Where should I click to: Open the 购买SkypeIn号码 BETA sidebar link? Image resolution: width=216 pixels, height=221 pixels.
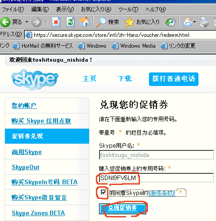pyautogui.click(x=45, y=182)
